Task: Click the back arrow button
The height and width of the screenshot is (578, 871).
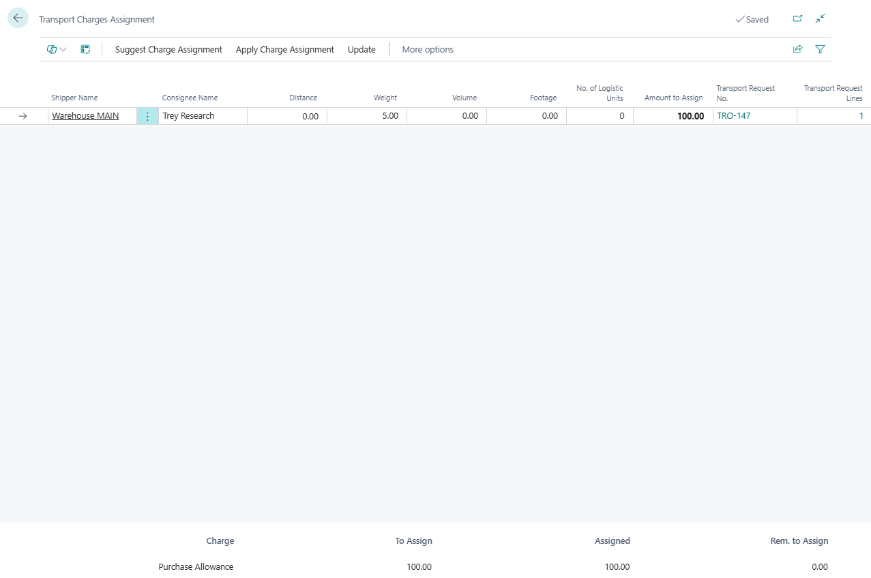Action: [x=18, y=18]
